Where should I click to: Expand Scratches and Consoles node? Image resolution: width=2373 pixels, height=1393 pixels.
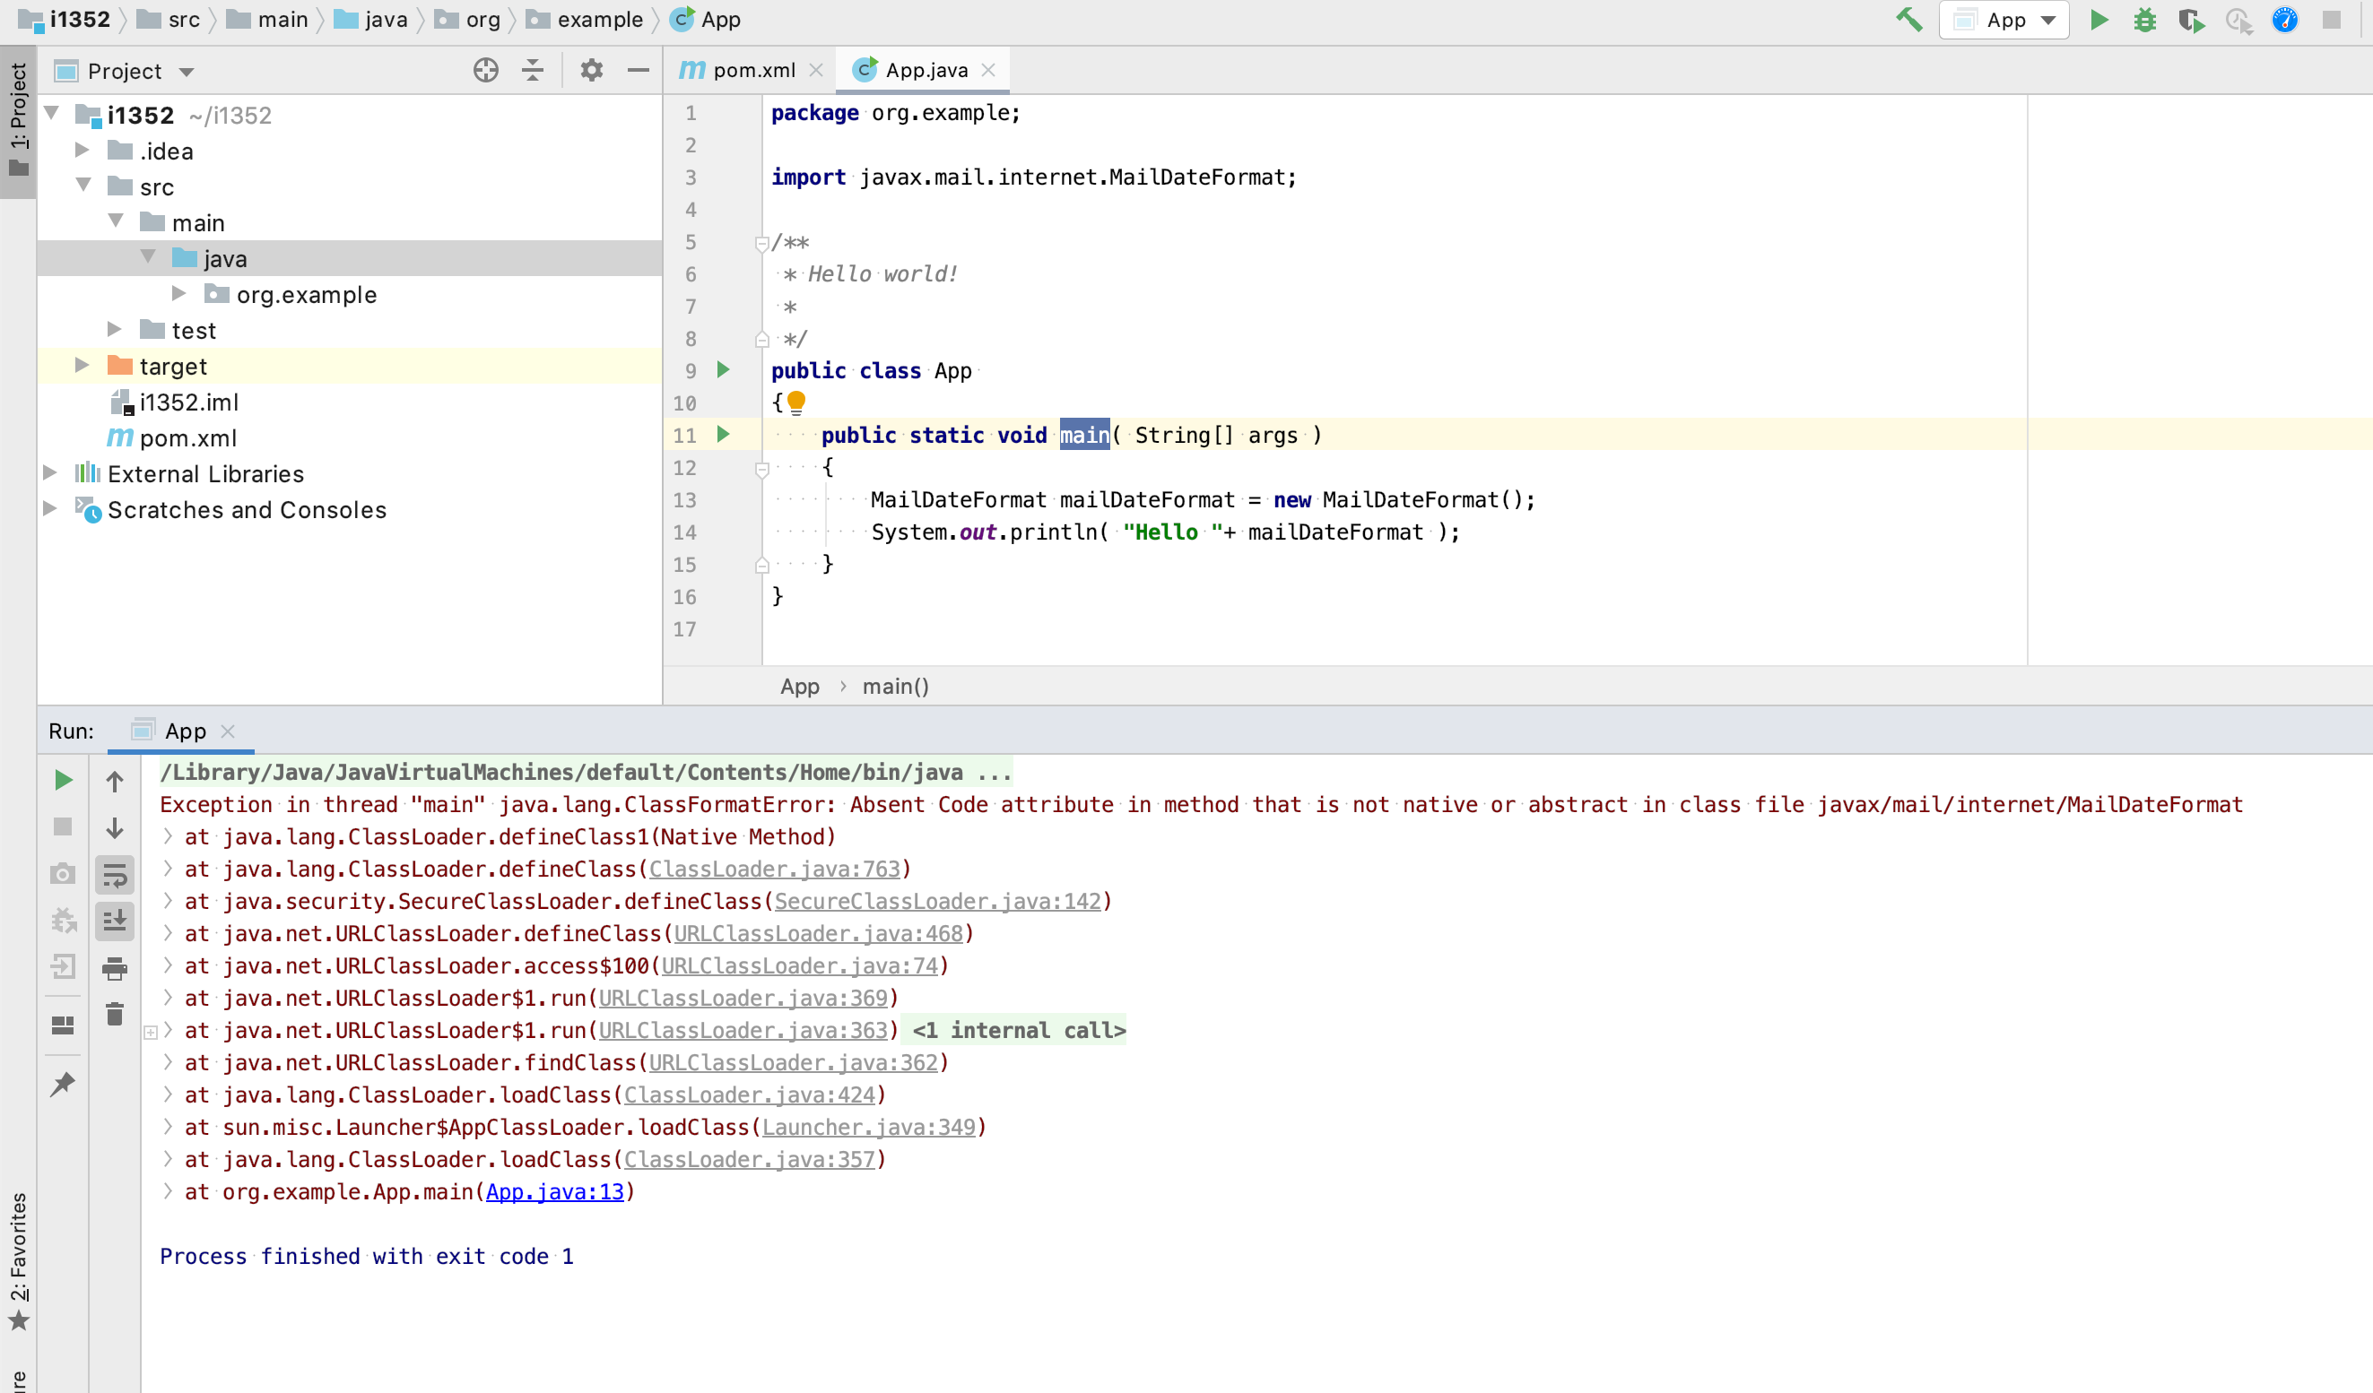click(51, 508)
